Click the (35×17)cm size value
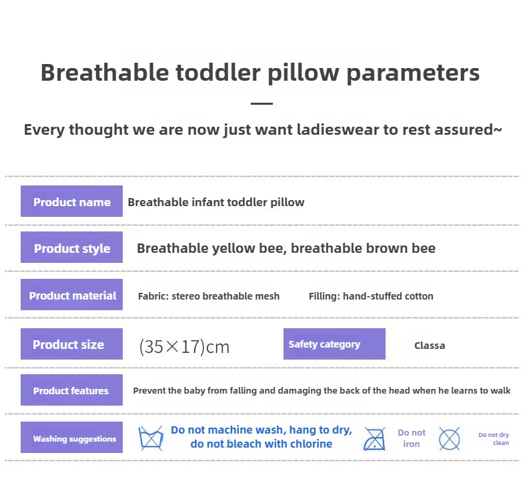 coord(184,346)
